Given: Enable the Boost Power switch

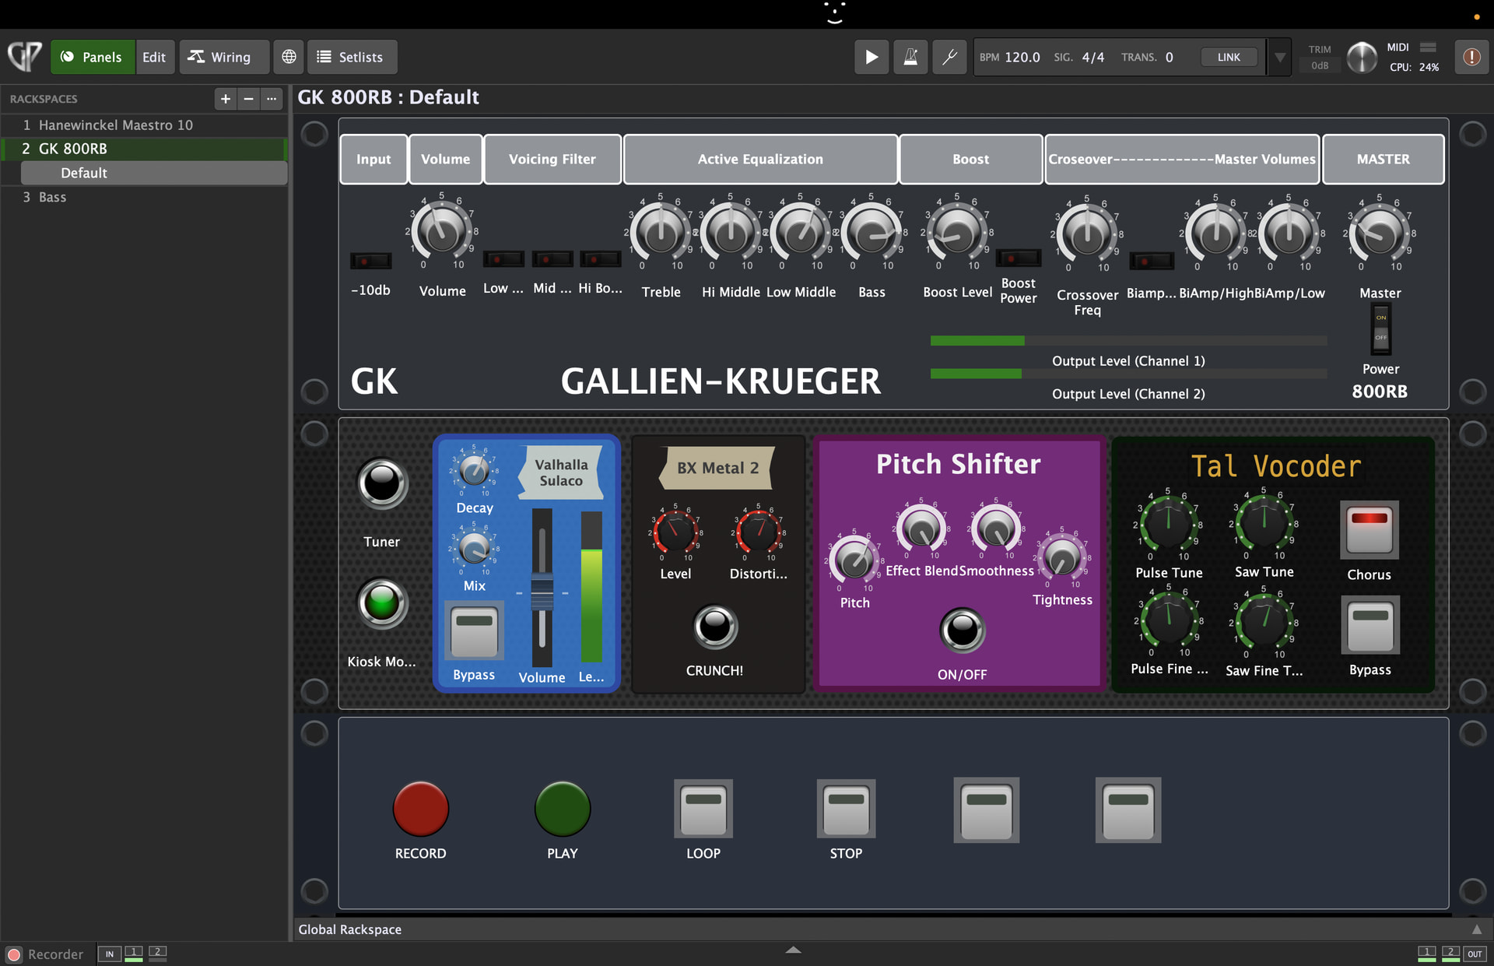Looking at the screenshot, I should point(1019,258).
